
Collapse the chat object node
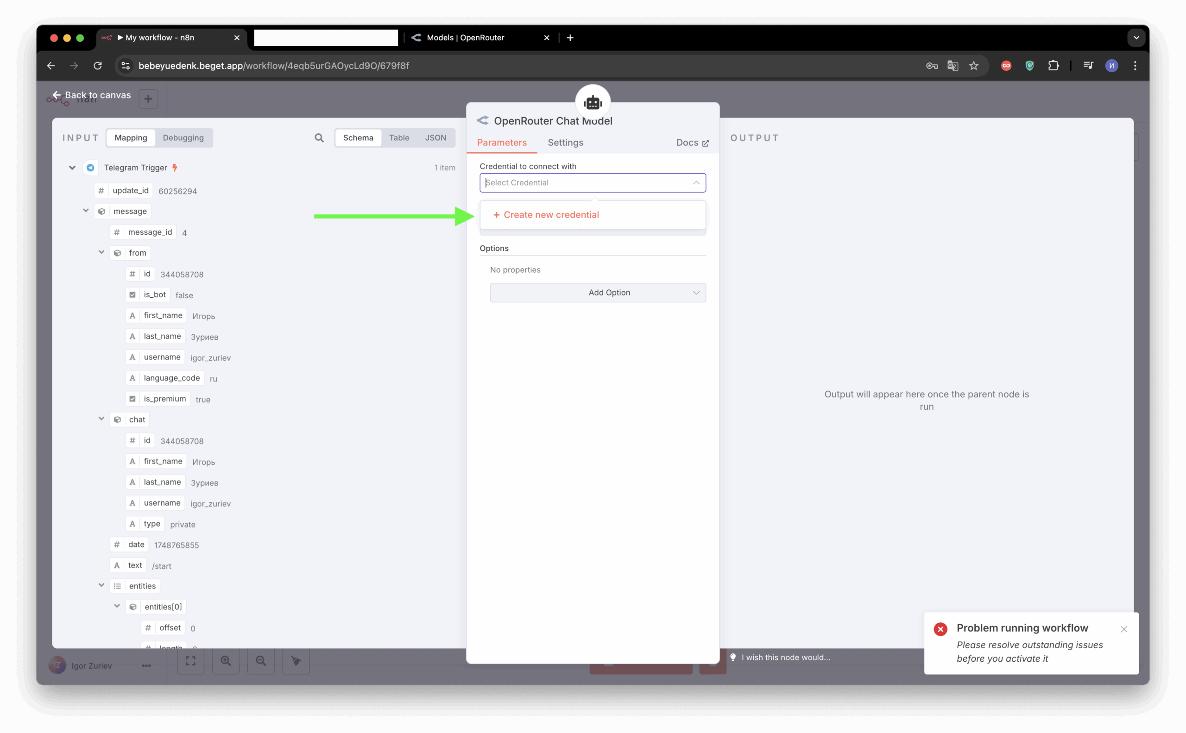pyautogui.click(x=101, y=419)
